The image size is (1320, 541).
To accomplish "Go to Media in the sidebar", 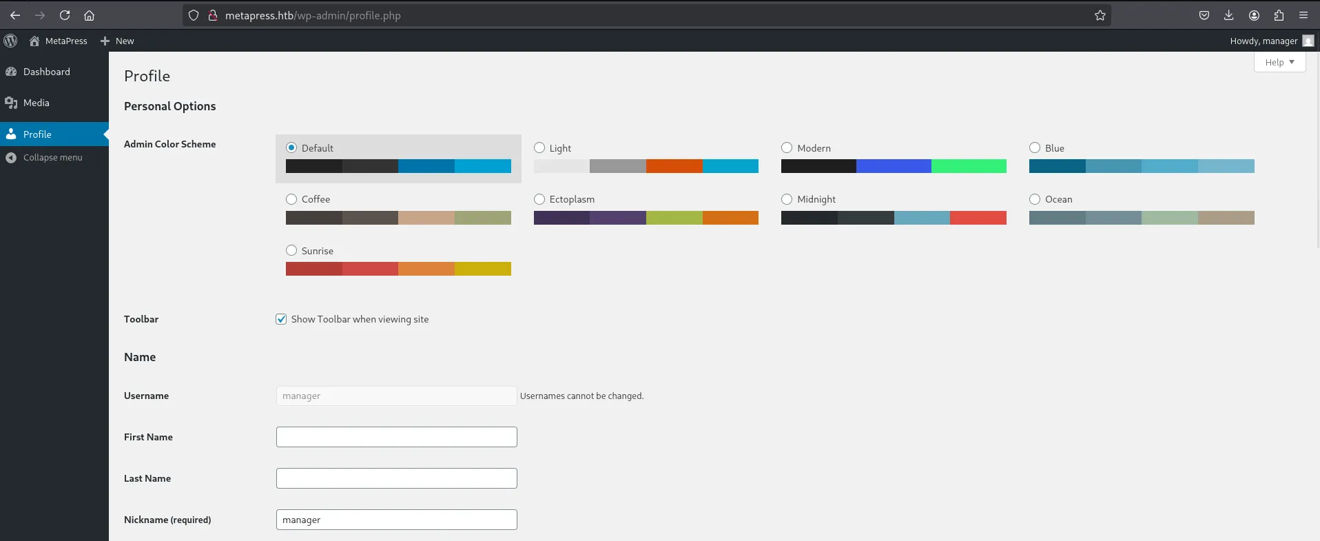I will click(36, 103).
